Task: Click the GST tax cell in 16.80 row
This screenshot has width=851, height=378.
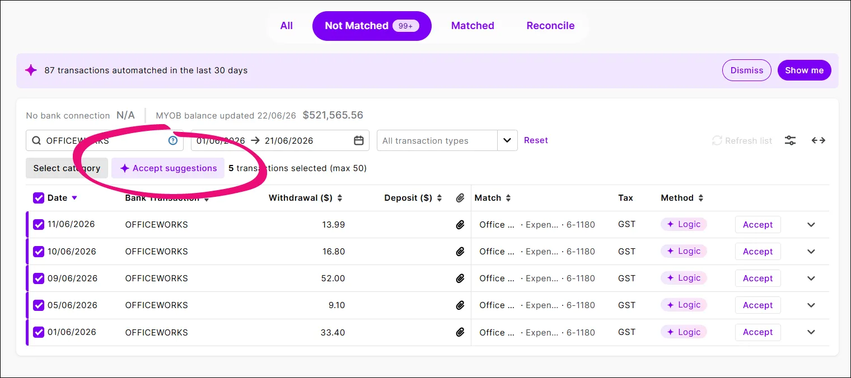Action: (627, 252)
